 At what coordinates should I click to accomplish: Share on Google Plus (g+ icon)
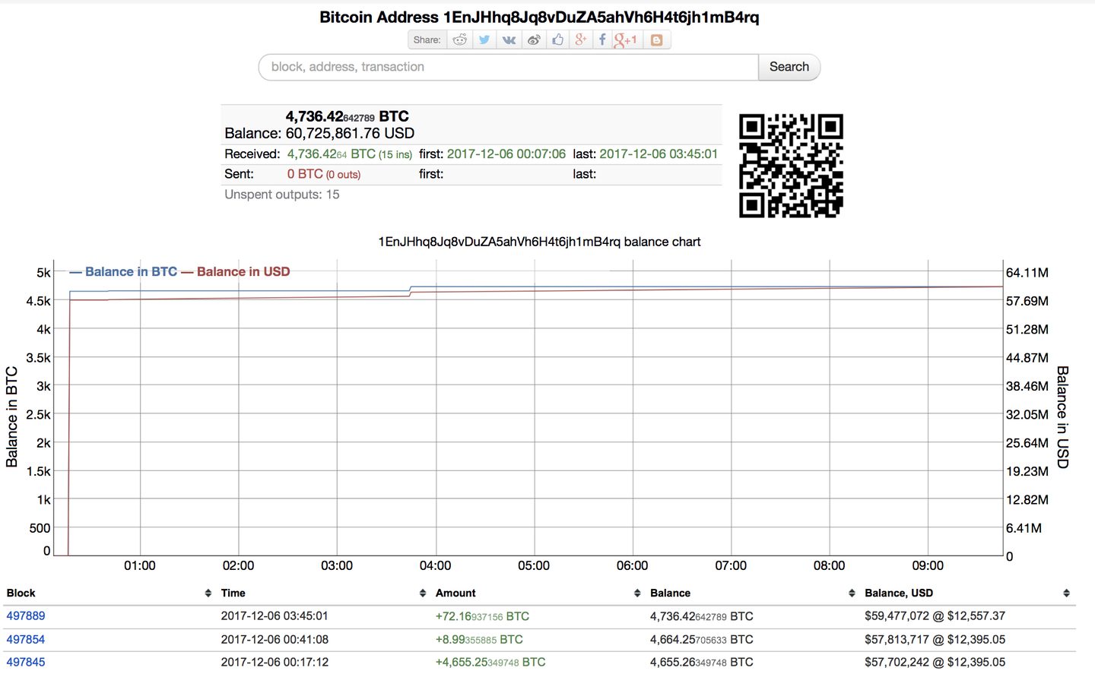tap(581, 40)
